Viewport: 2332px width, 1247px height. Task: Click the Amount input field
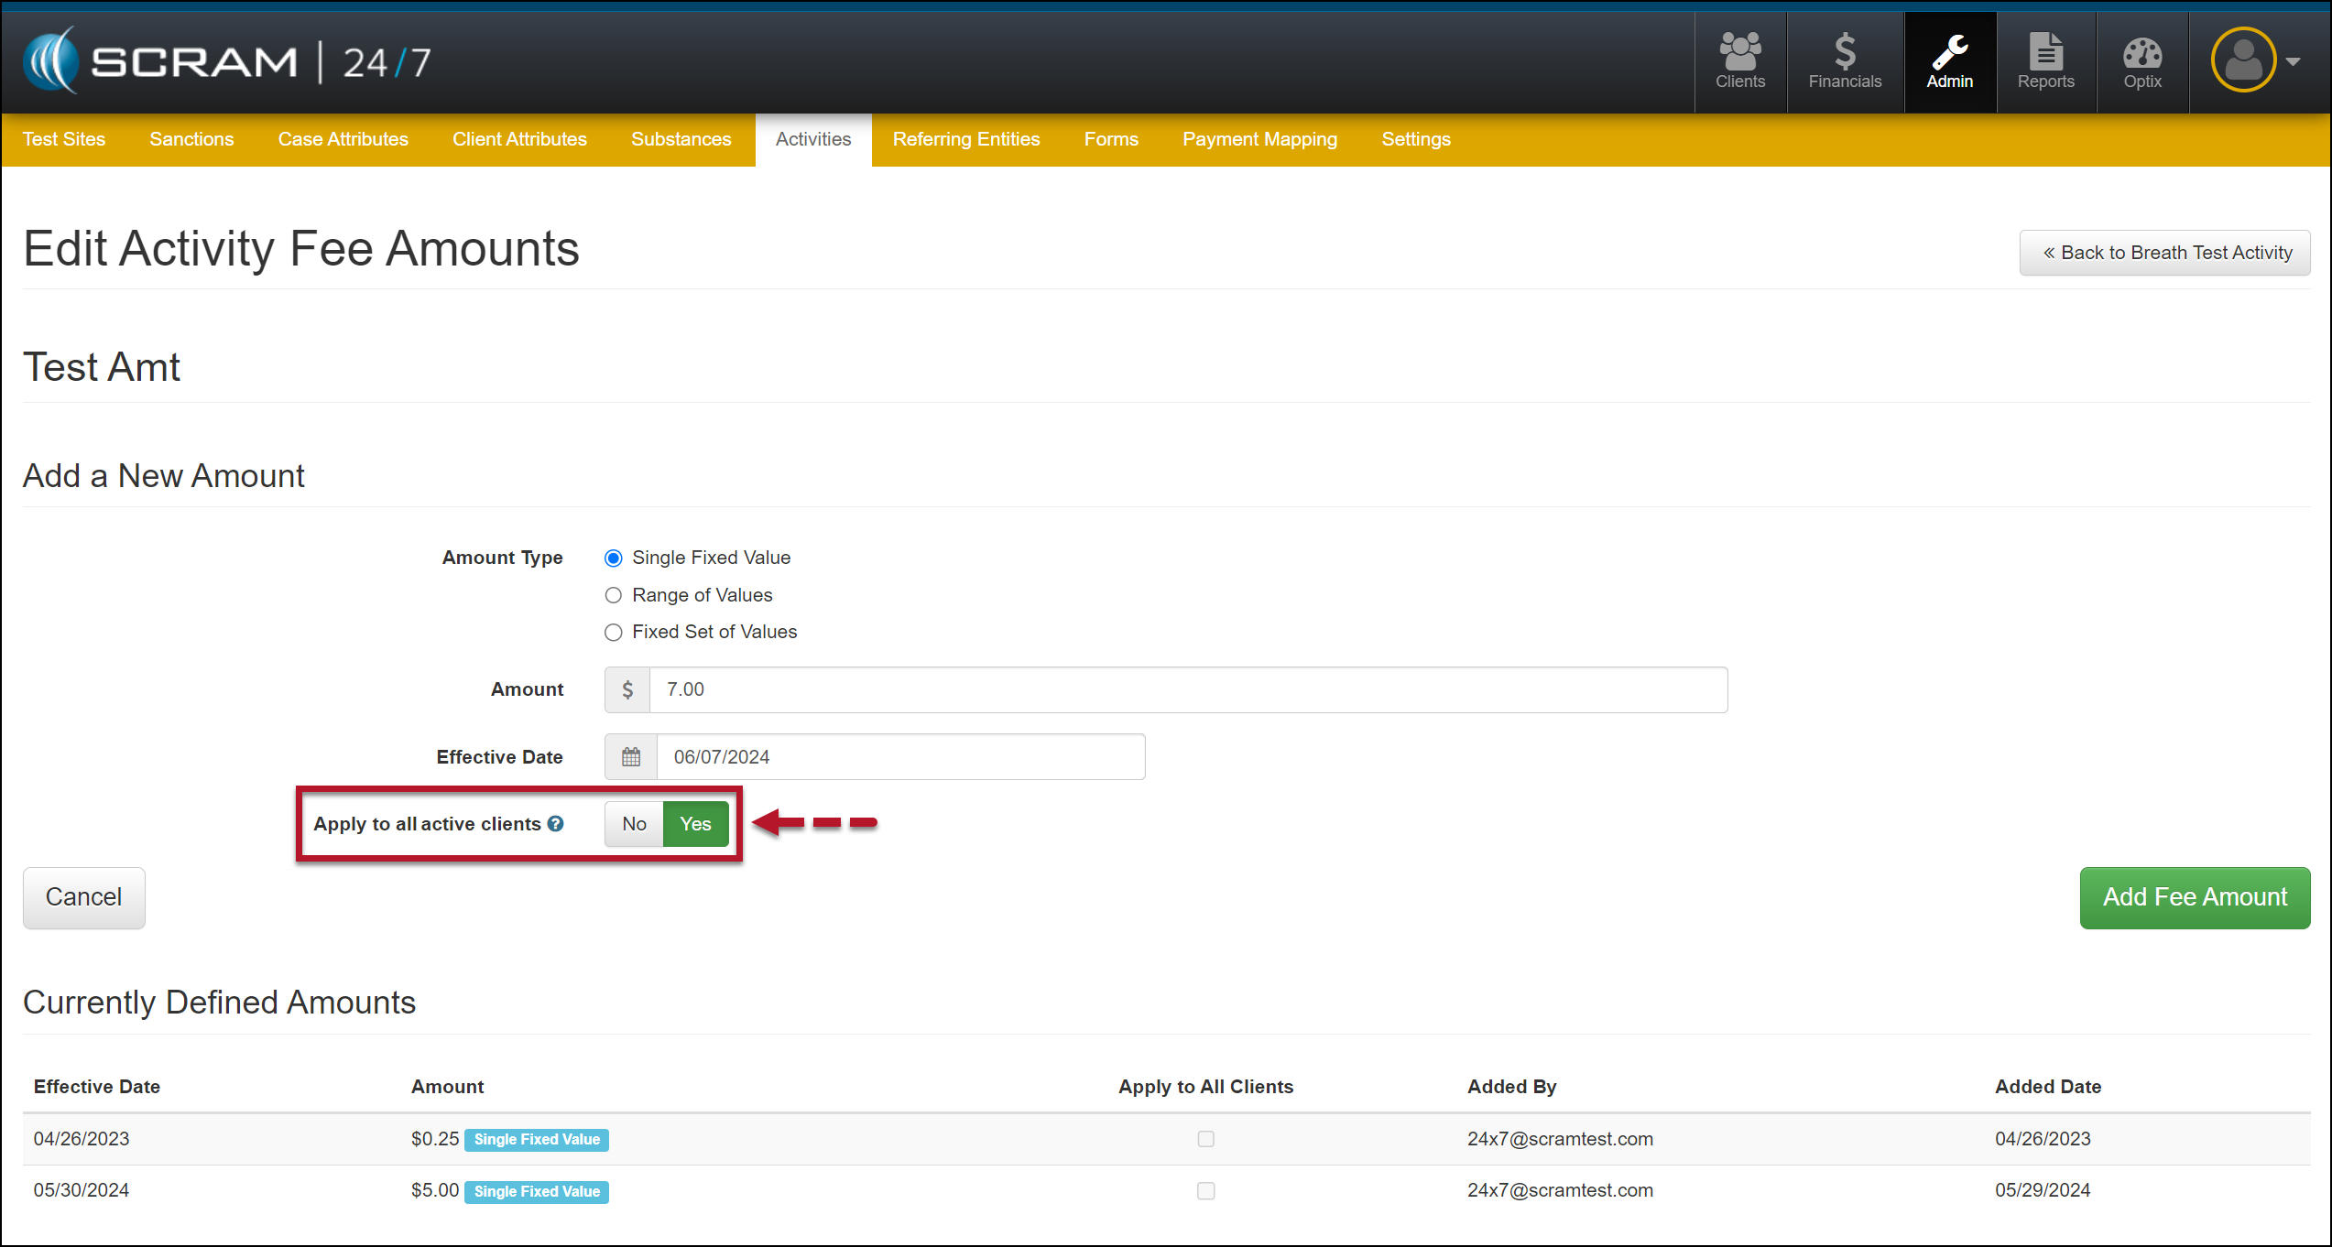tap(1187, 689)
